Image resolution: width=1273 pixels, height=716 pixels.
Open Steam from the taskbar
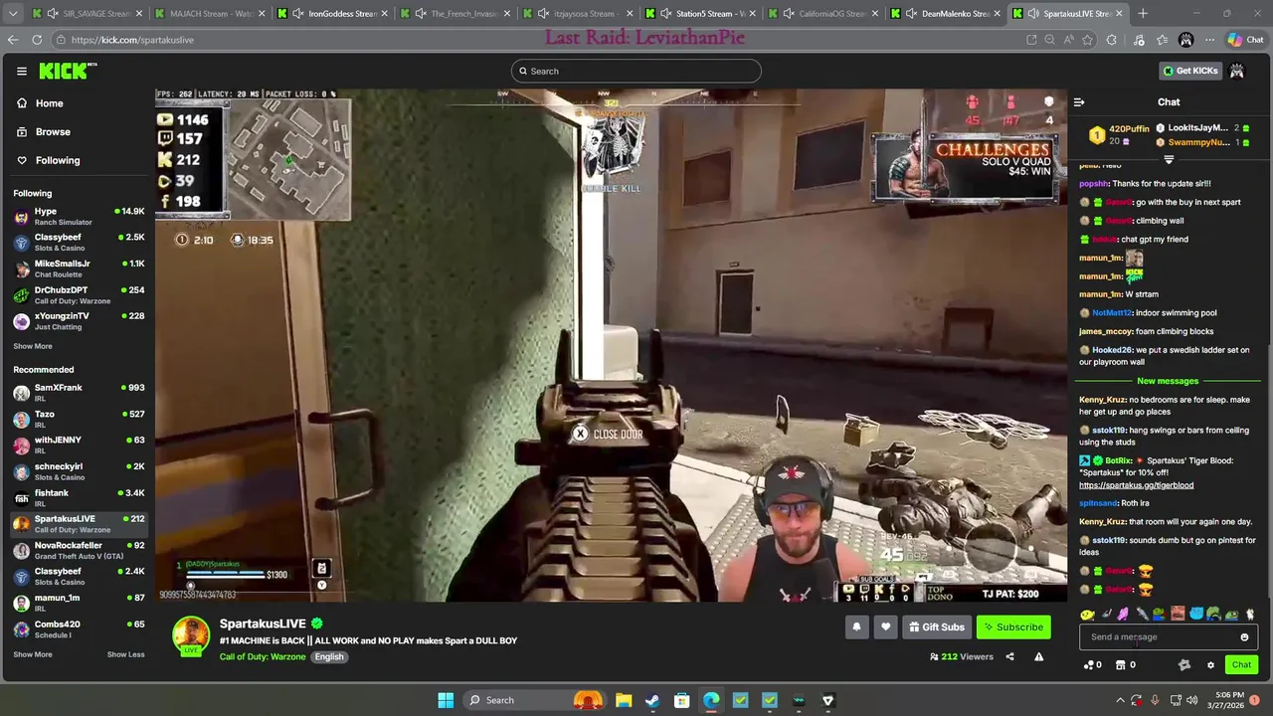pyautogui.click(x=652, y=700)
